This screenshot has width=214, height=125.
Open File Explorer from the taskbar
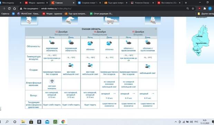pyautogui.click(x=23, y=122)
